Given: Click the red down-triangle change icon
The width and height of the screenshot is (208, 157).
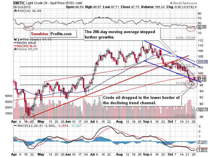Looking at the screenshot, I should [x=196, y=7].
